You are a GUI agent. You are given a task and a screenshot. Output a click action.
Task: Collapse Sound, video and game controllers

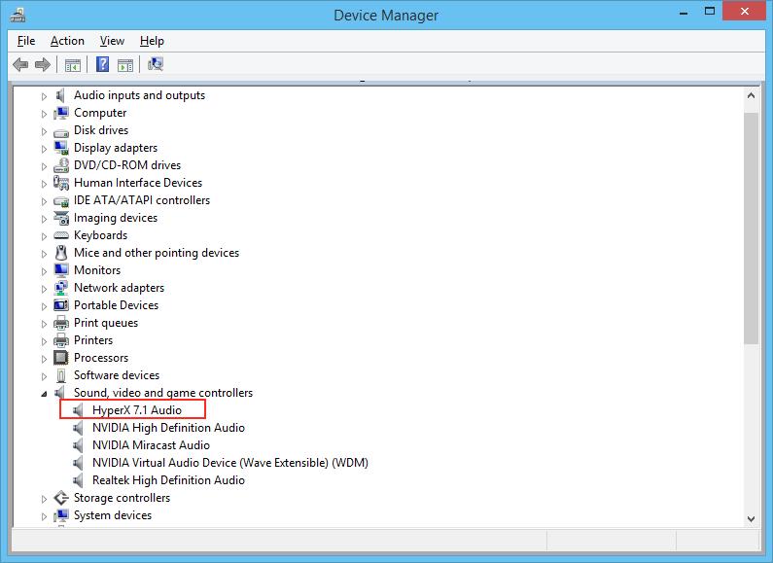click(44, 394)
